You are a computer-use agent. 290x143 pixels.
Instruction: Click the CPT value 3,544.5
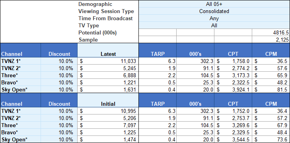(x=233, y=139)
